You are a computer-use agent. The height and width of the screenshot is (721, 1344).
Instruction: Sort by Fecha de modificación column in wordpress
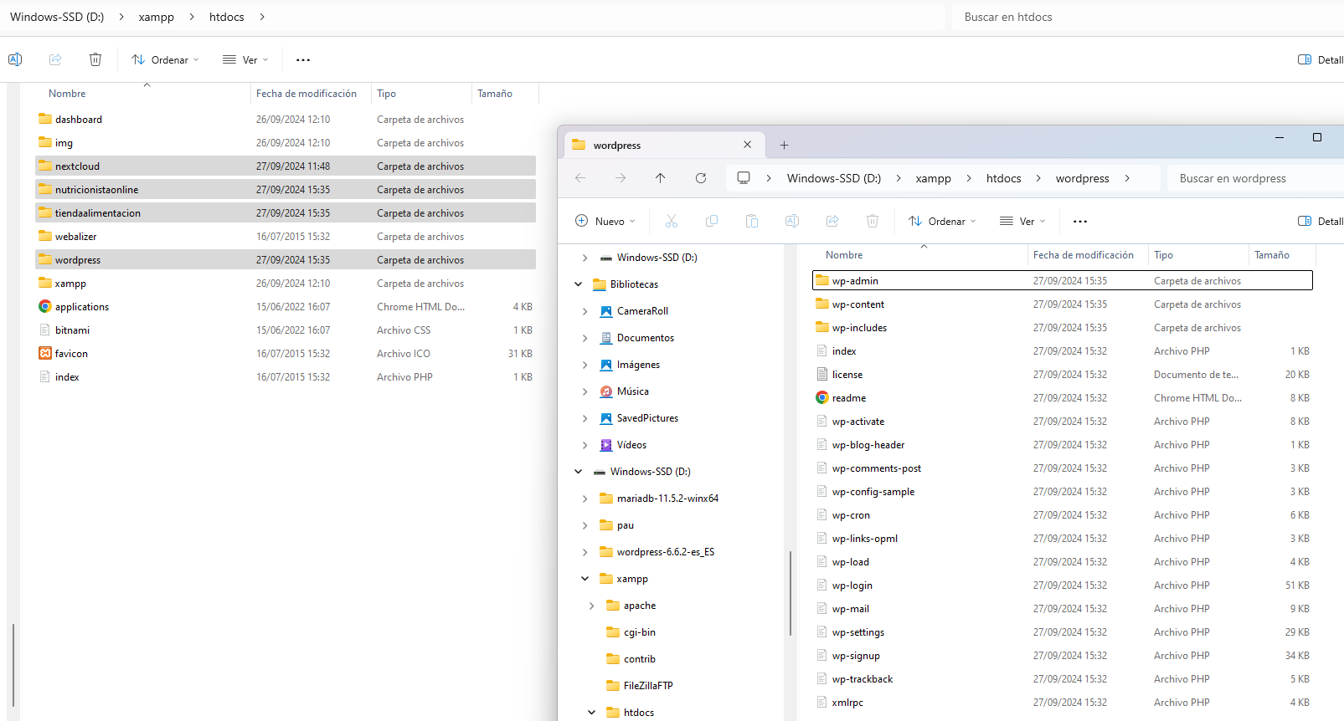pyautogui.click(x=1083, y=255)
